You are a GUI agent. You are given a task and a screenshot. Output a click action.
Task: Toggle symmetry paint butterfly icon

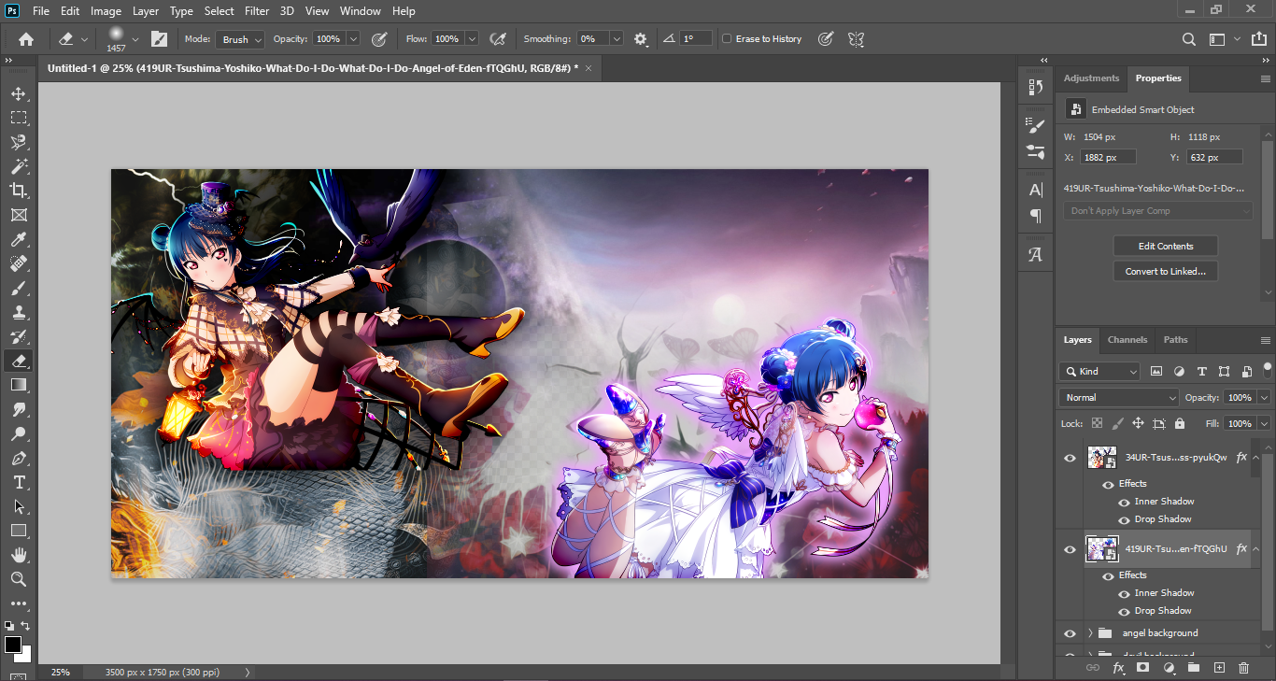(856, 39)
